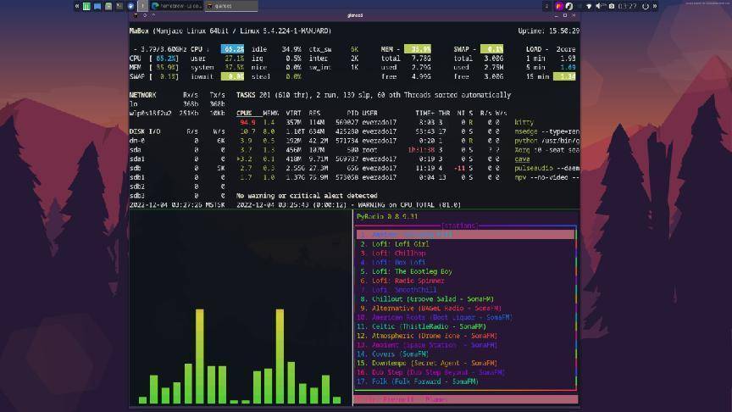The width and height of the screenshot is (732, 412).
Task: Click the kitty process name
Action: (x=524, y=122)
